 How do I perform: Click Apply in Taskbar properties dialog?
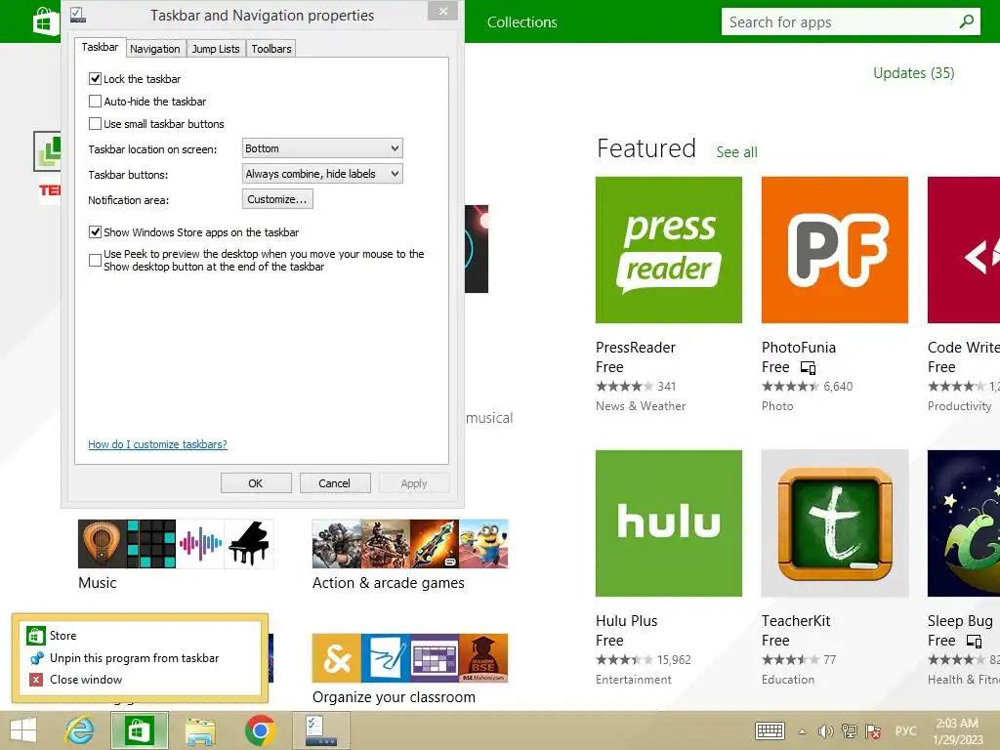point(414,483)
